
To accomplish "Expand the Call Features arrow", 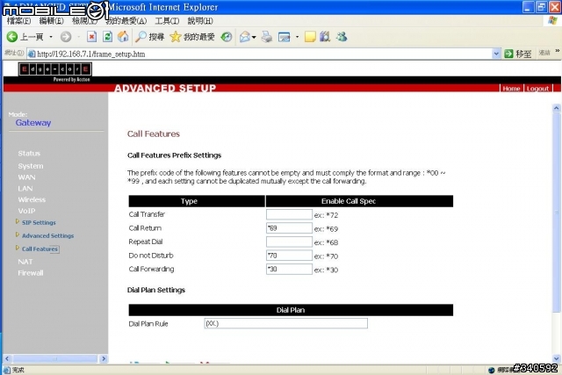I will (x=18, y=248).
